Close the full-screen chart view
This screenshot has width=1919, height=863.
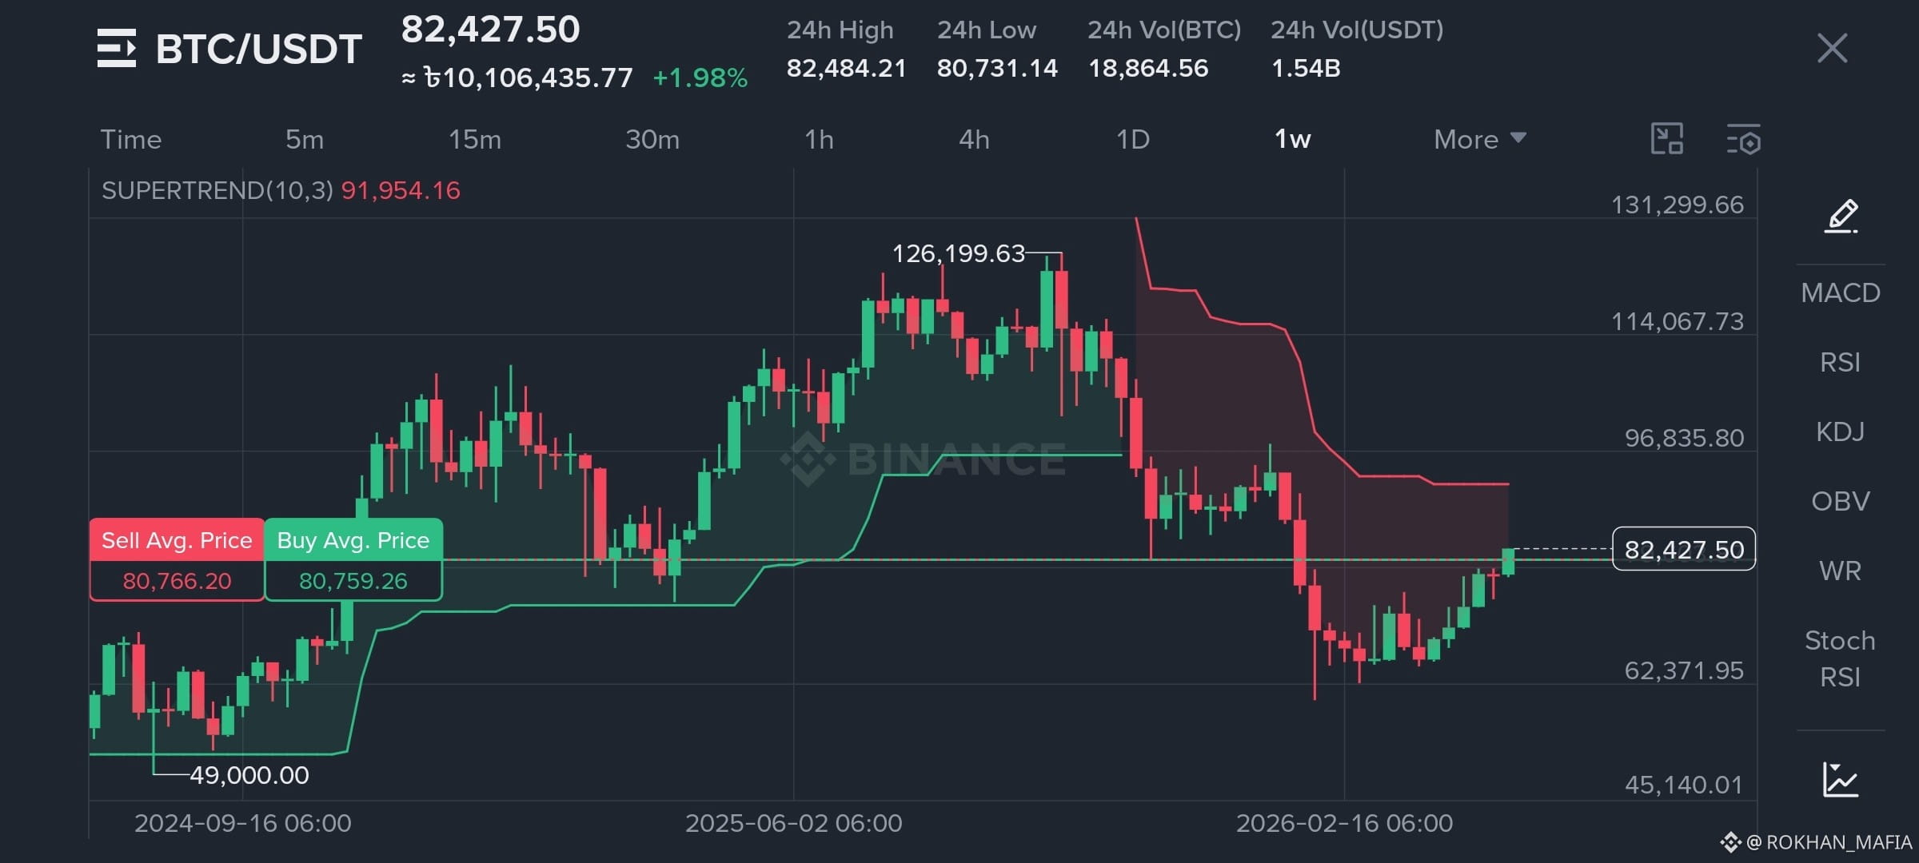[1832, 48]
